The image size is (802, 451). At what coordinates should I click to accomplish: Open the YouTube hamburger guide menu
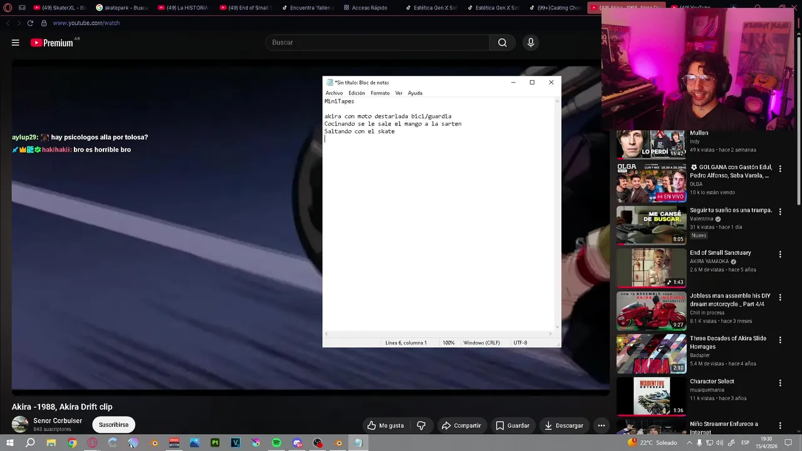click(x=15, y=43)
